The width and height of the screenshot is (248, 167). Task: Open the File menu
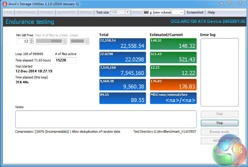click(9, 12)
